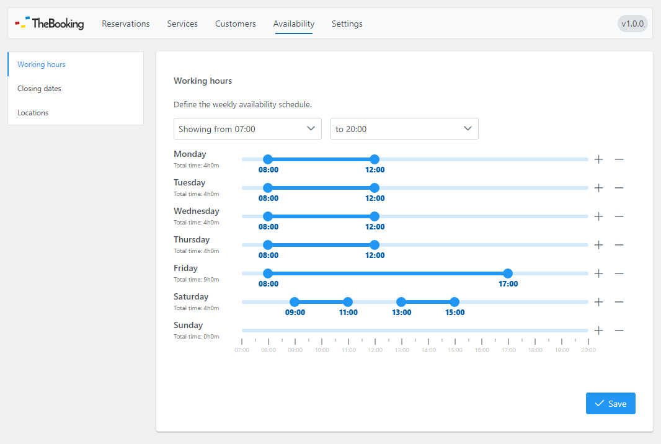Click Thursday's 08:00 start handle
The width and height of the screenshot is (661, 444).
pos(268,245)
